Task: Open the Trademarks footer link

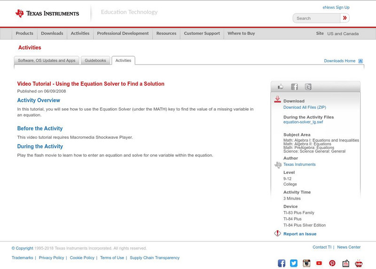Action: click(22, 258)
